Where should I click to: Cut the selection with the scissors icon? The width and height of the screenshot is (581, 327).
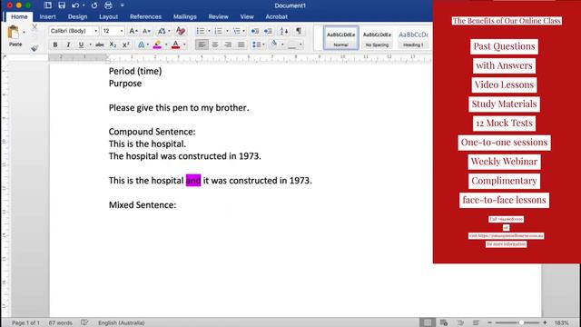(x=34, y=27)
